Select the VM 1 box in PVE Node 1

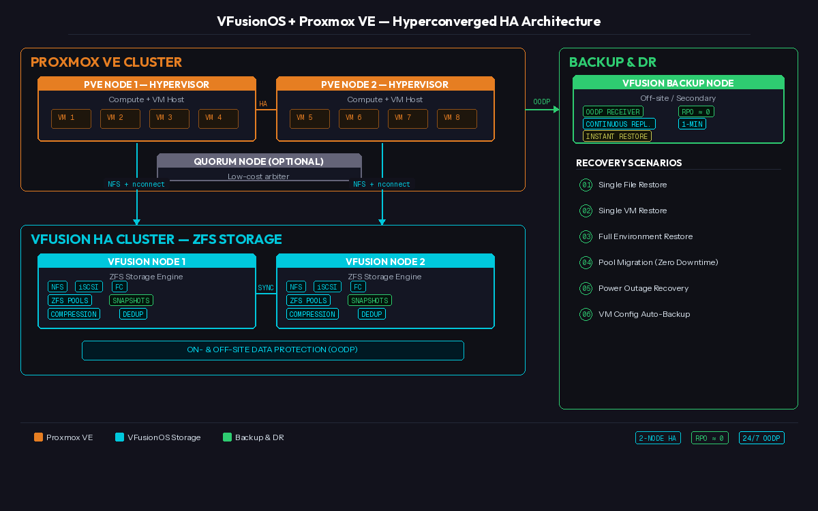pos(71,119)
